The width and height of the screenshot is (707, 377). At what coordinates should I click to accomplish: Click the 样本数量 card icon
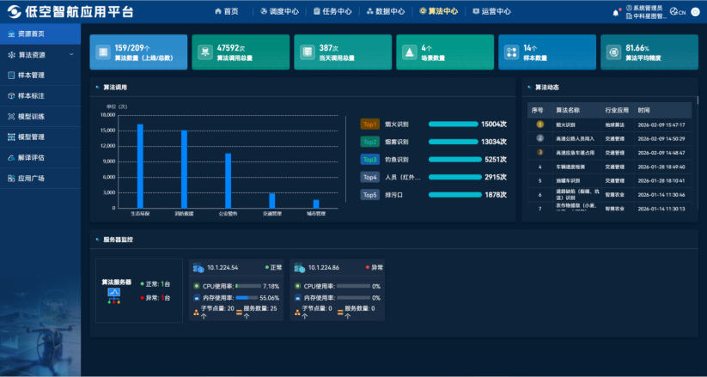point(511,52)
